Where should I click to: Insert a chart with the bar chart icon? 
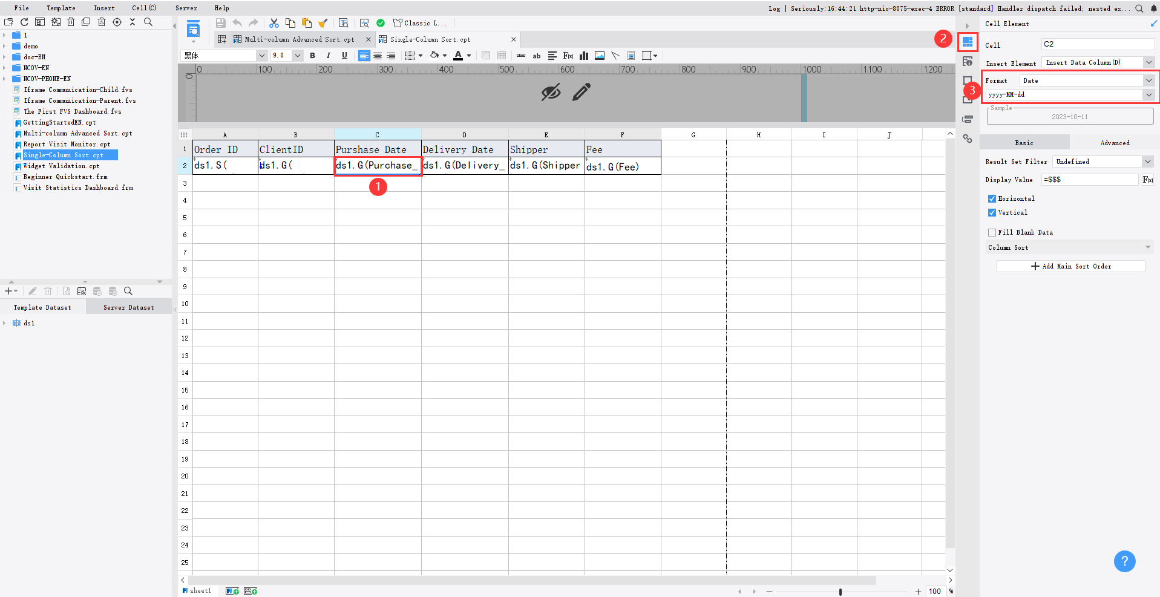tap(584, 55)
